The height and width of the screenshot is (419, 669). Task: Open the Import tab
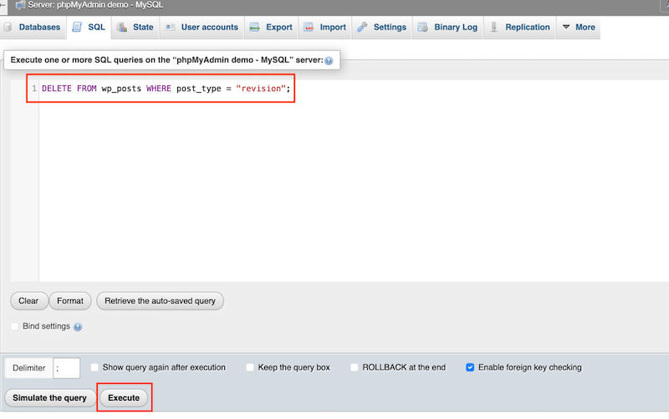(x=324, y=28)
